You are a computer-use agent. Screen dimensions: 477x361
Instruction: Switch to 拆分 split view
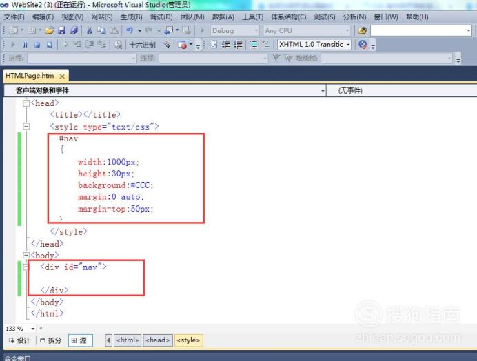coord(51,340)
